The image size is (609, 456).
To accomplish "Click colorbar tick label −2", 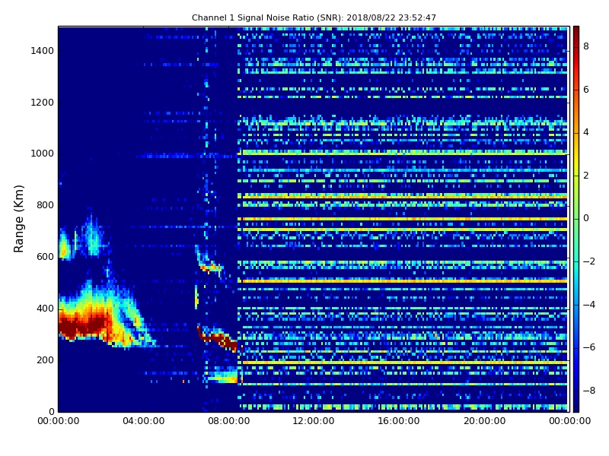I will coord(589,261).
